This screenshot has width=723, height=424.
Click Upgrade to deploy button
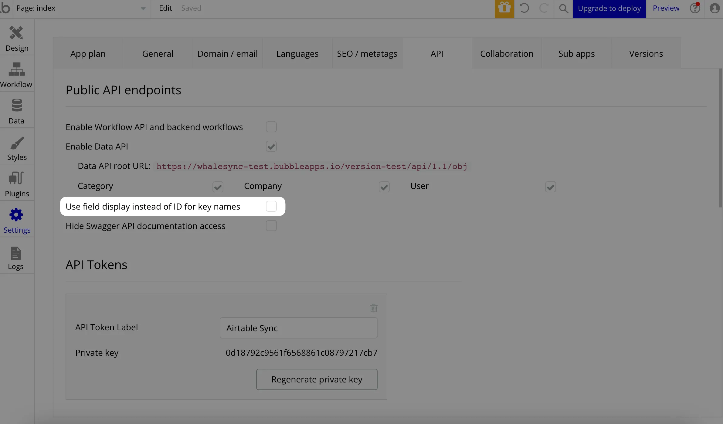tap(609, 9)
